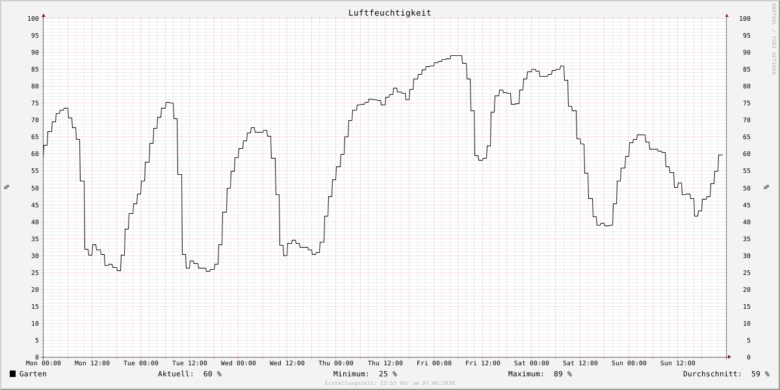
Task: Click the 100 label on the left axis
Action: [33, 19]
